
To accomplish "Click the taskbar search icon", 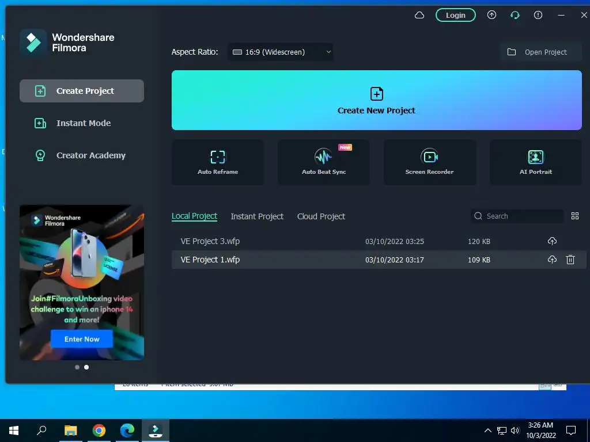I will [41, 430].
